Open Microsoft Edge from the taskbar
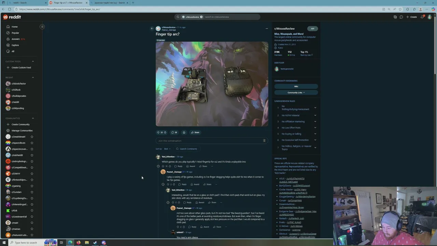Image resolution: width=437 pixels, height=246 pixels. (70, 243)
